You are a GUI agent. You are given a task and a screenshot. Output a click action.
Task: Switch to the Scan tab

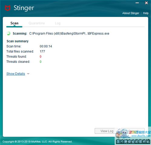pyautogui.click(x=14, y=23)
